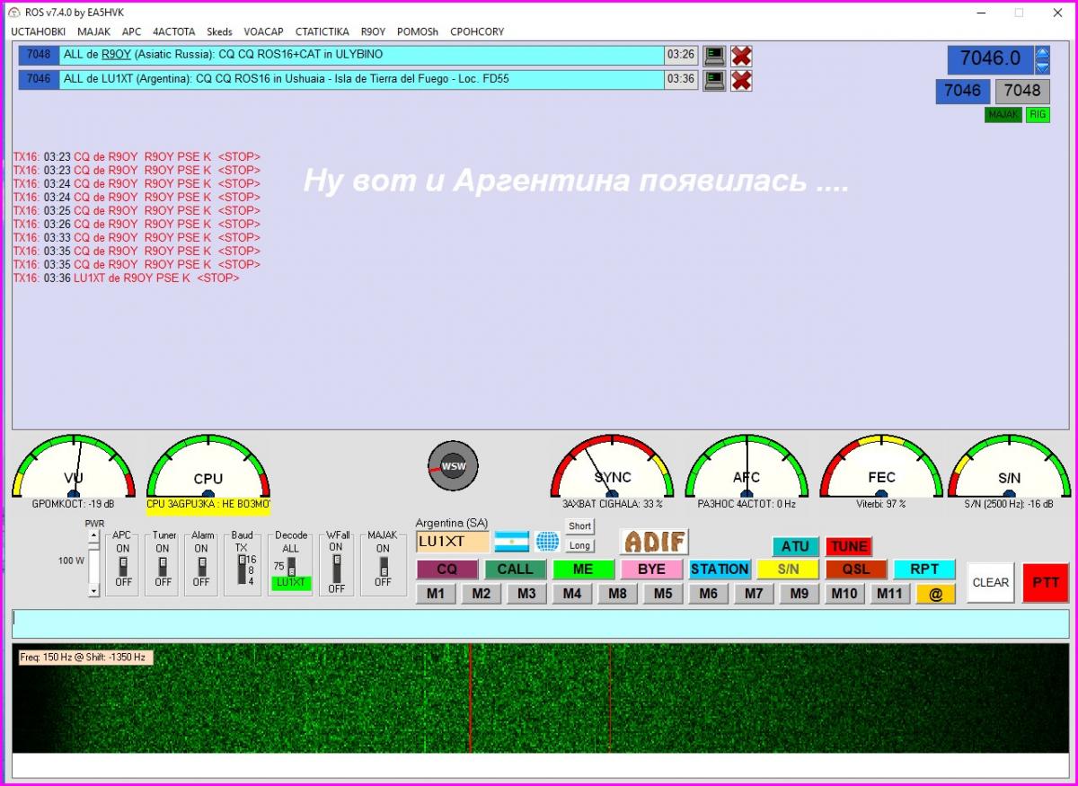Click the LU1XT callsign input field

pyautogui.click(x=452, y=542)
